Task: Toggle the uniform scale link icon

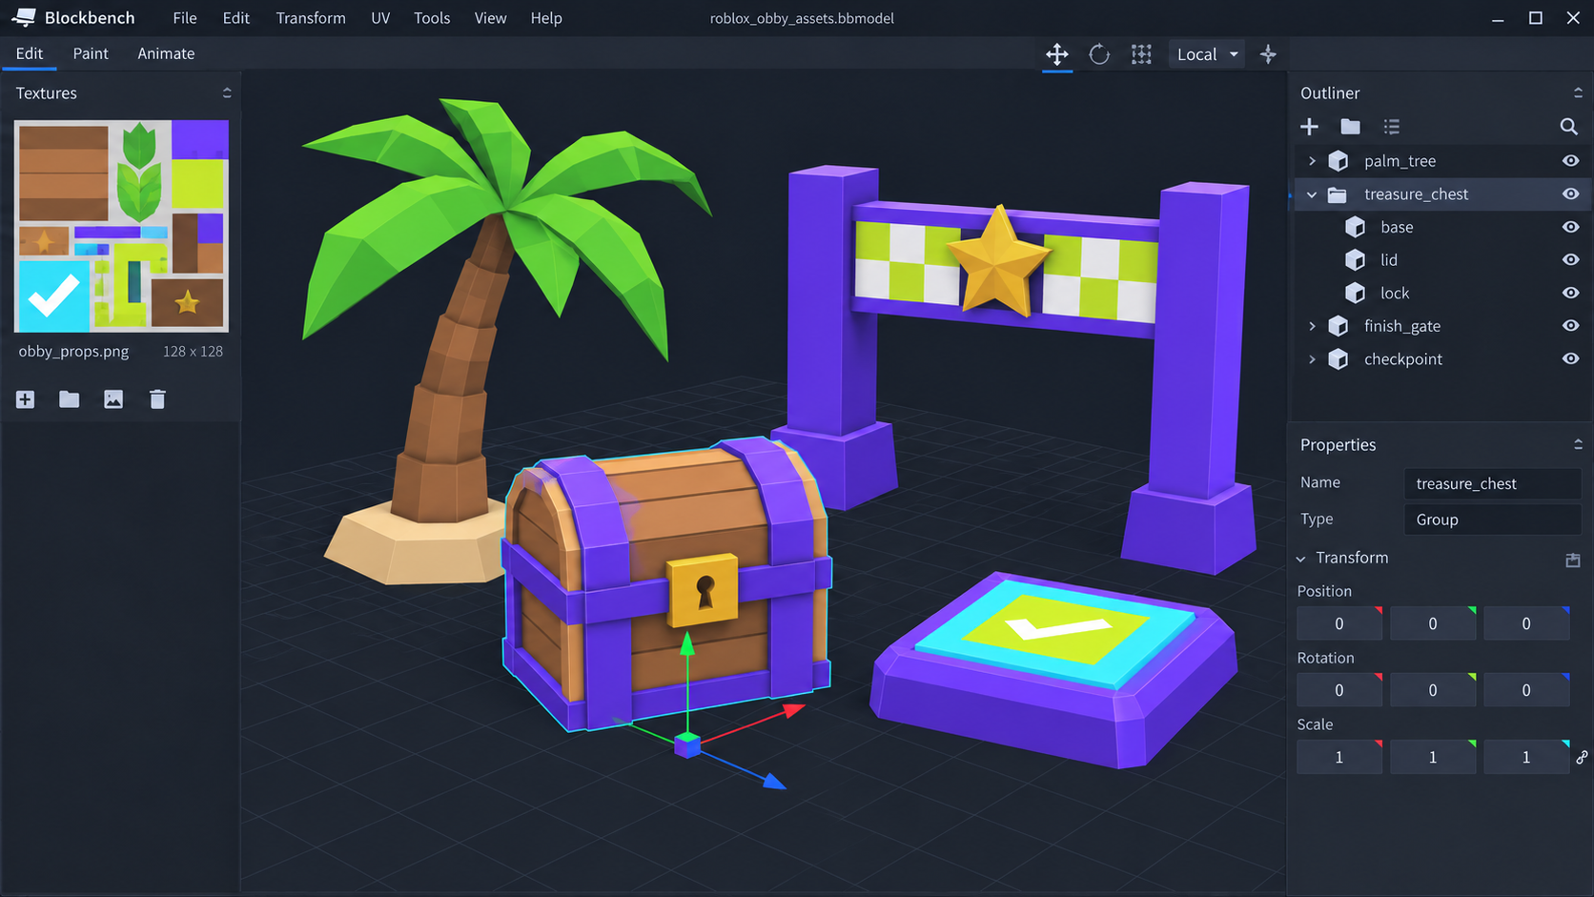Action: click(x=1583, y=757)
